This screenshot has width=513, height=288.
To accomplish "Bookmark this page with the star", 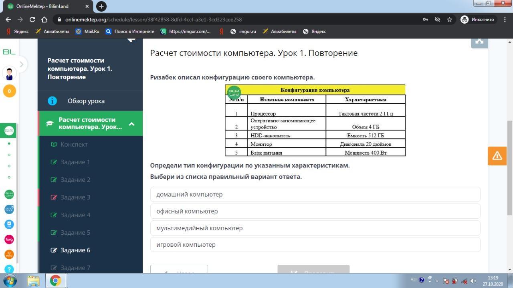I will tap(449, 19).
